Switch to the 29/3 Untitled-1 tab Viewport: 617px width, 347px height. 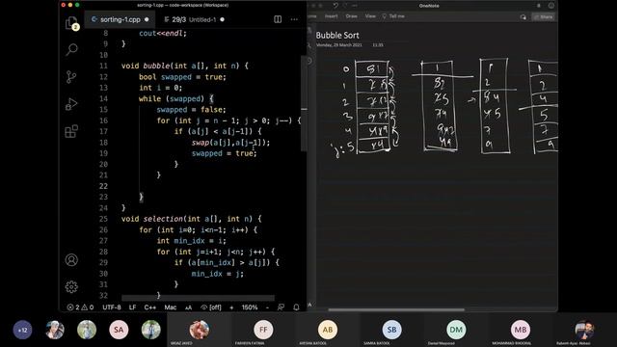[194, 19]
